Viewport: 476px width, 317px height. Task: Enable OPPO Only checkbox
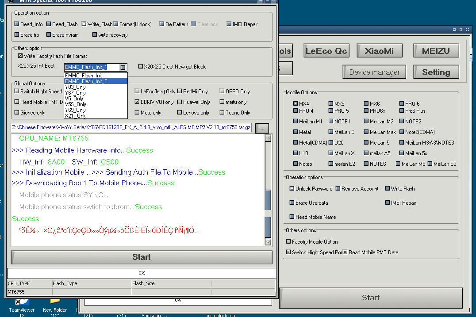click(222, 92)
